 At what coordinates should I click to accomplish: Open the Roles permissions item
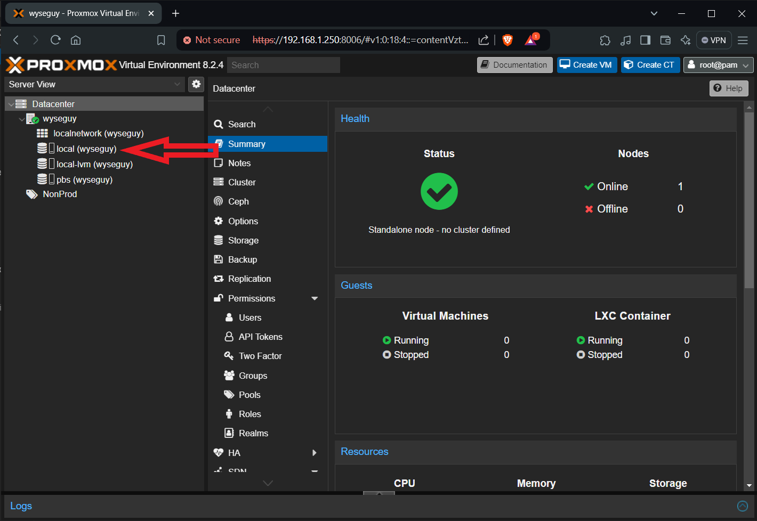(268, 414)
